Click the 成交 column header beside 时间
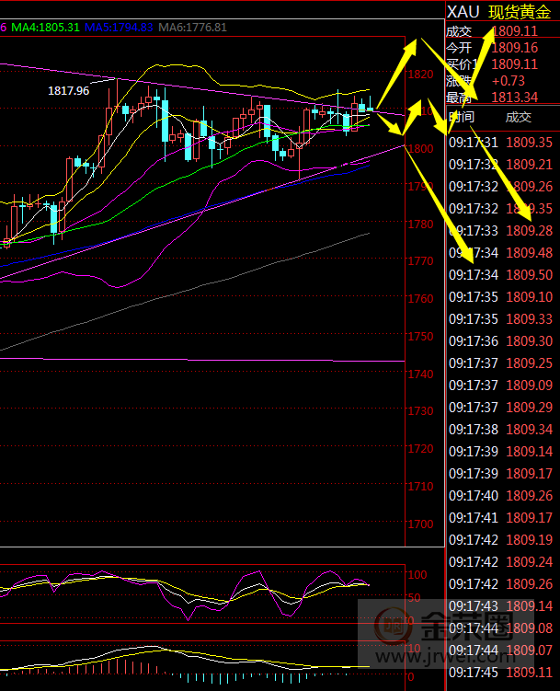This screenshot has width=560, height=691. click(519, 117)
